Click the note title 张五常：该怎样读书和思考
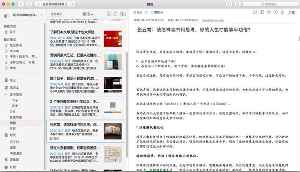300x172 pixels. 194,30
